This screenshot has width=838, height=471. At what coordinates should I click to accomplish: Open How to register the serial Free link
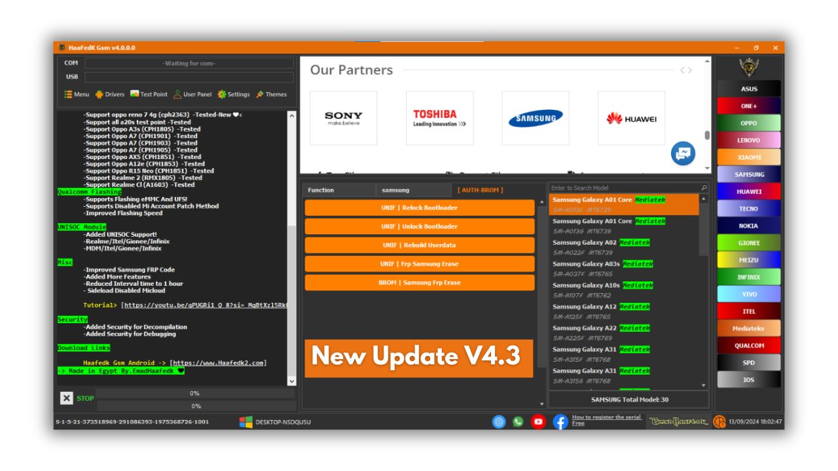(607, 420)
